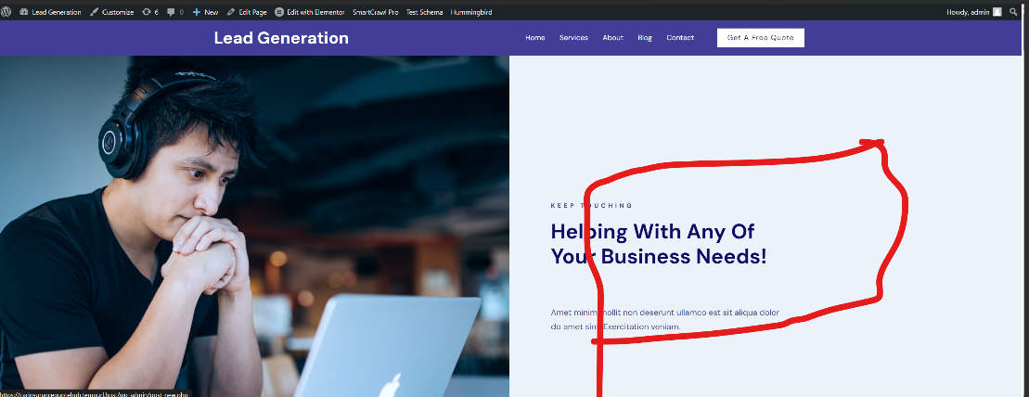Go to the Home nav link

(534, 37)
